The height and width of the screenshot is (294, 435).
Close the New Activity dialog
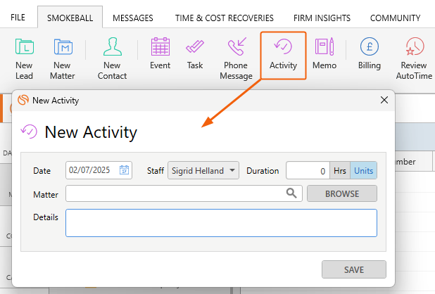pyautogui.click(x=384, y=100)
